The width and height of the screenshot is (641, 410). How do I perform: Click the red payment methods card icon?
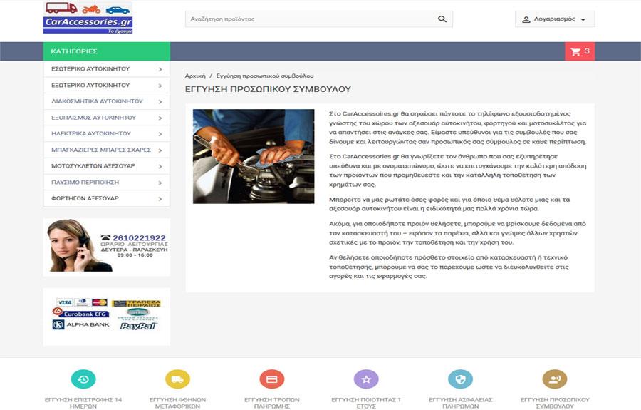click(x=272, y=379)
